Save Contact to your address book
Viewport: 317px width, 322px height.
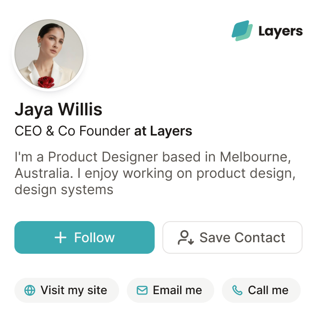(232, 237)
